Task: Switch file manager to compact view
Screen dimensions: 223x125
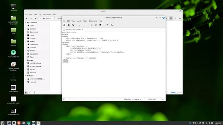Action: pos(180,18)
